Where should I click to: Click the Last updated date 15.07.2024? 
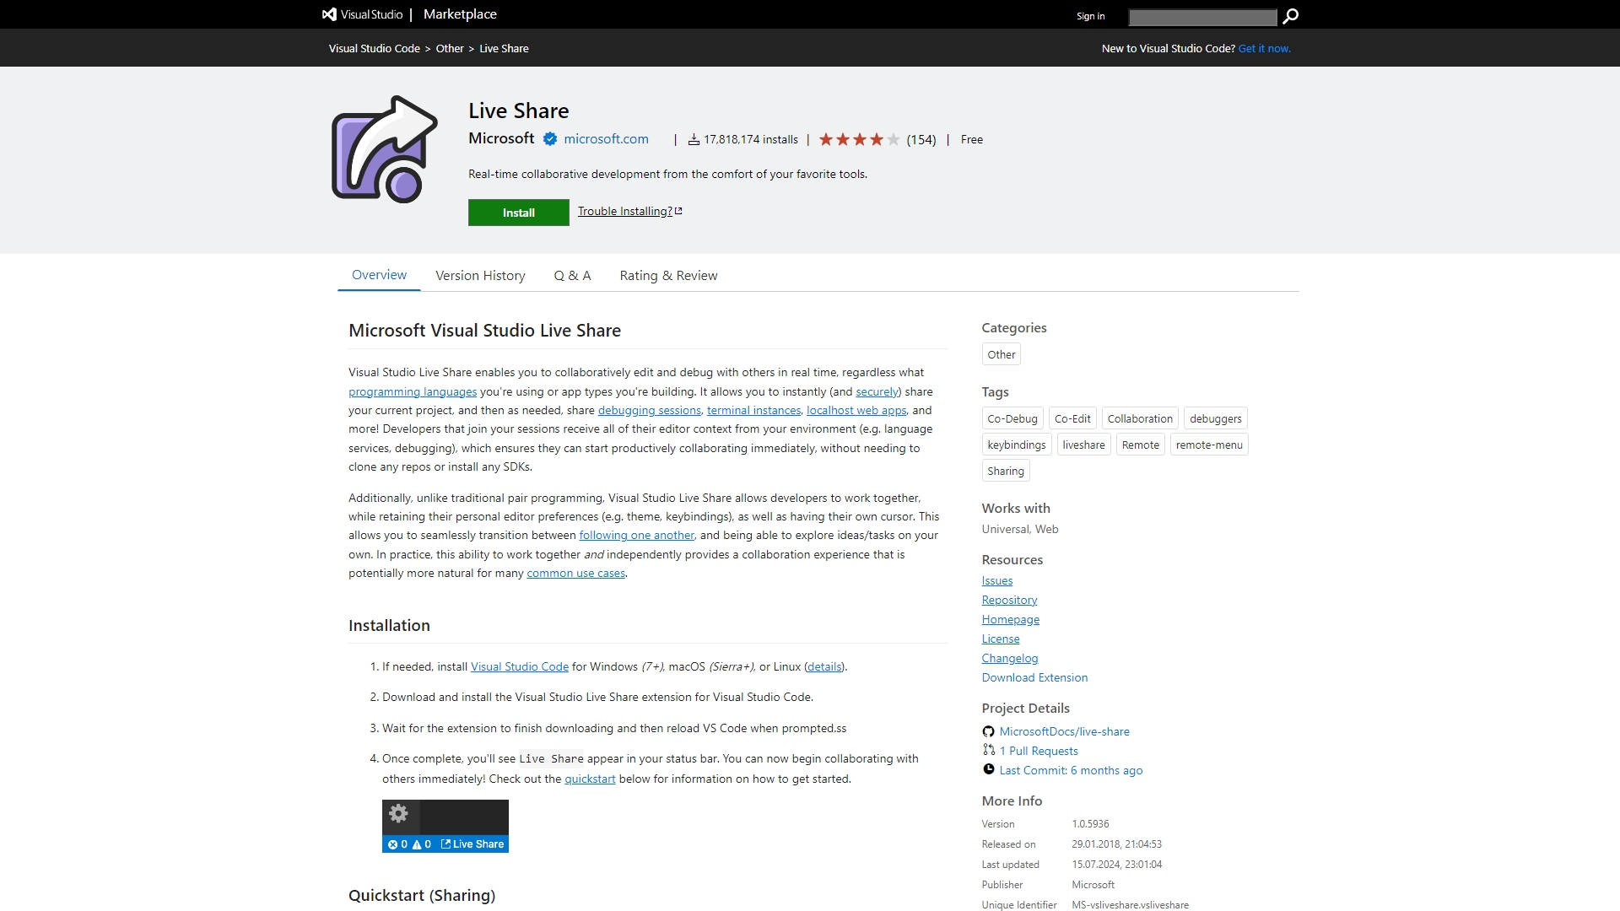(x=1116, y=865)
